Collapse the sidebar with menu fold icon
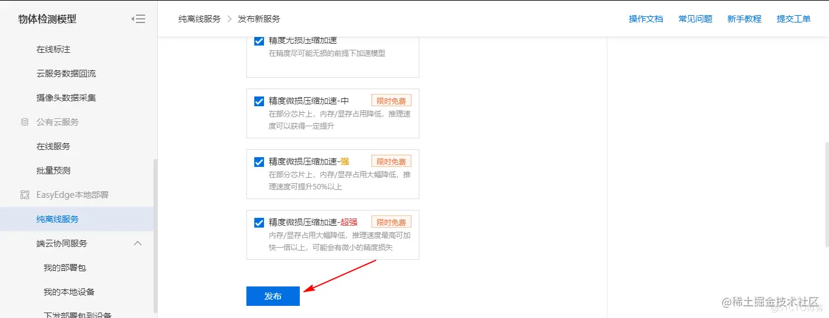 point(138,19)
